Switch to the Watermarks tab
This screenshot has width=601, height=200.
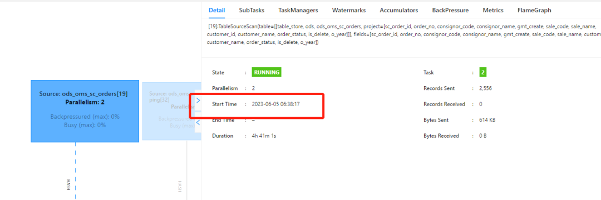(x=349, y=11)
